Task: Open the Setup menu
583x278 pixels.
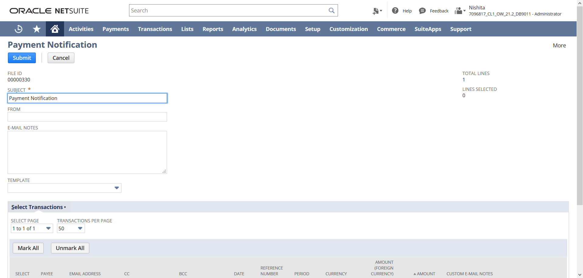Action: [x=313, y=29]
